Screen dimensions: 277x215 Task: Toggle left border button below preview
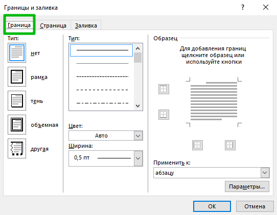(x=197, y=145)
